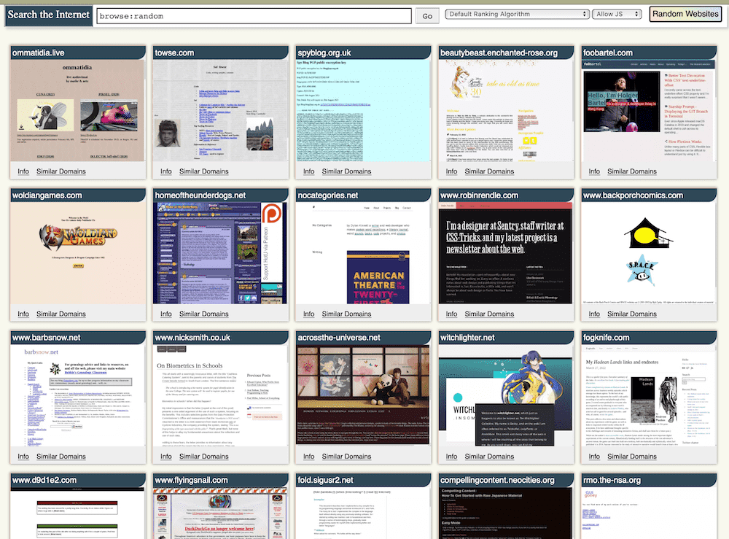Open the homeoftheunderdogs.net thumbnail
Image resolution: width=729 pixels, height=539 pixels.
pyautogui.click(x=220, y=253)
